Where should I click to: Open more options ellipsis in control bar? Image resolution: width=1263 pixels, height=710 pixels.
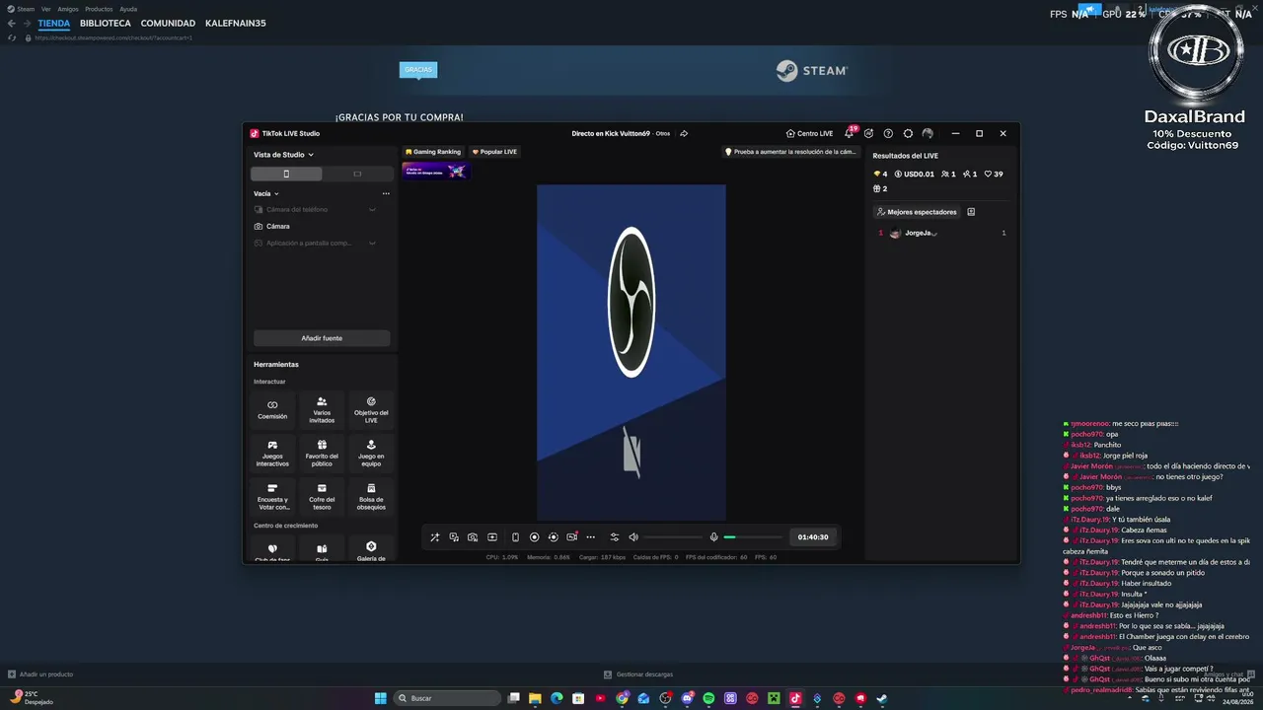point(590,537)
